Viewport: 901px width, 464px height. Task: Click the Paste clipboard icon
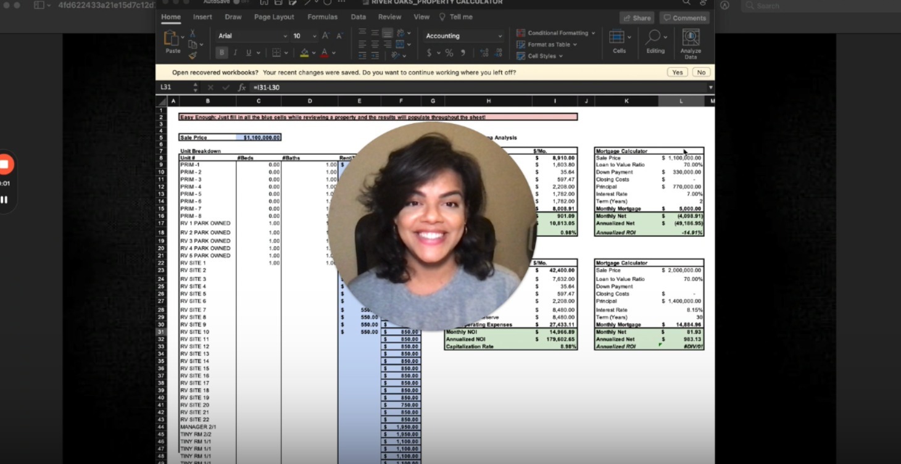170,39
